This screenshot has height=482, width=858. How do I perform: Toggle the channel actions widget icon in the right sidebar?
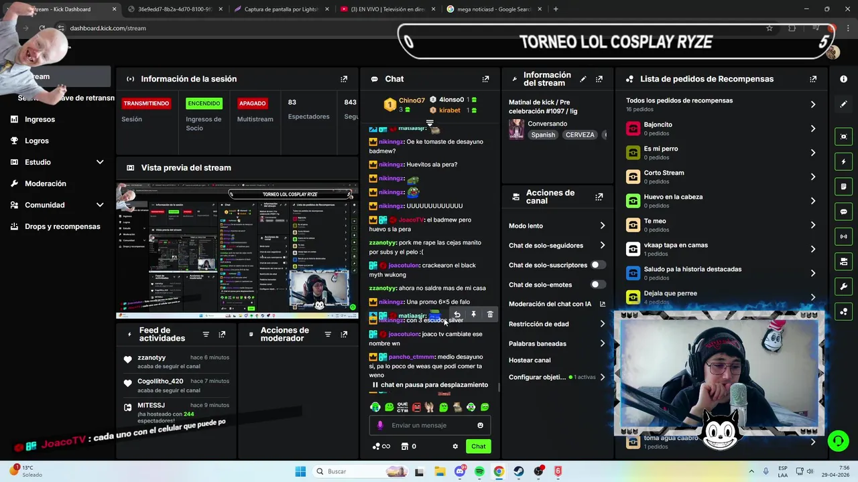(x=843, y=261)
